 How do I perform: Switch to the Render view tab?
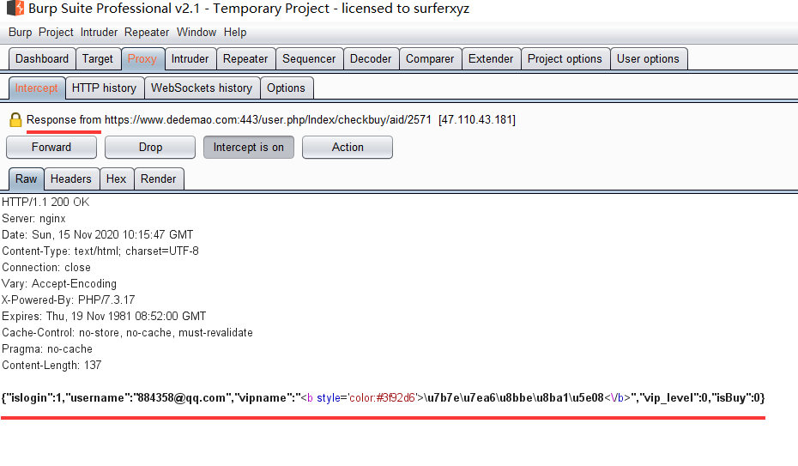(x=158, y=179)
